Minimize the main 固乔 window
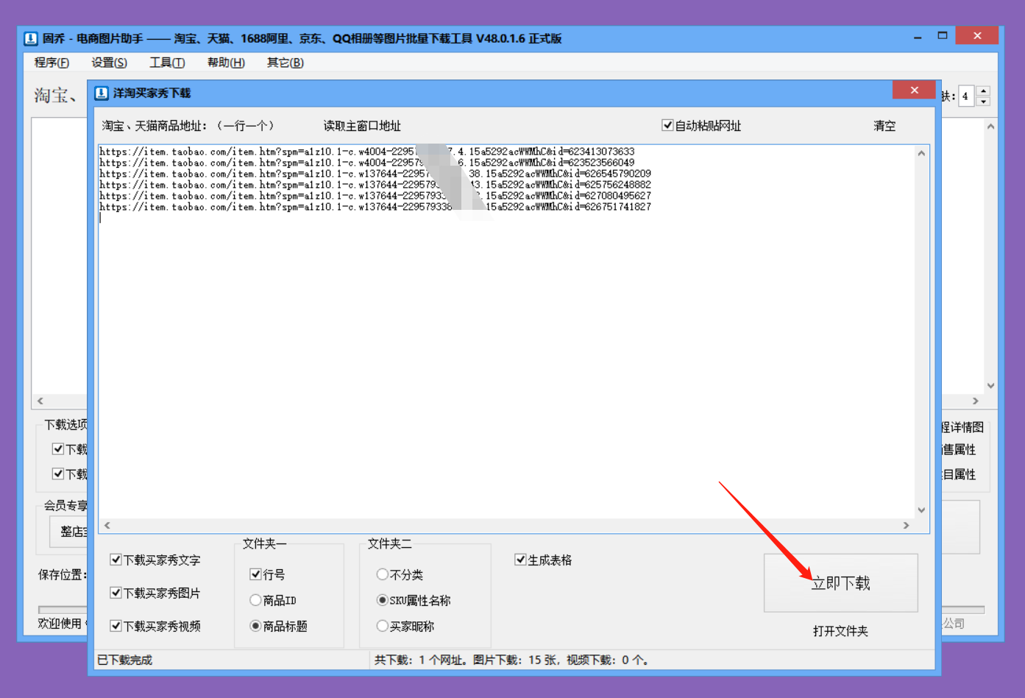 pyautogui.click(x=918, y=36)
